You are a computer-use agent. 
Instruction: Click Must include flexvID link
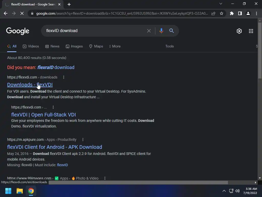coord(62,165)
